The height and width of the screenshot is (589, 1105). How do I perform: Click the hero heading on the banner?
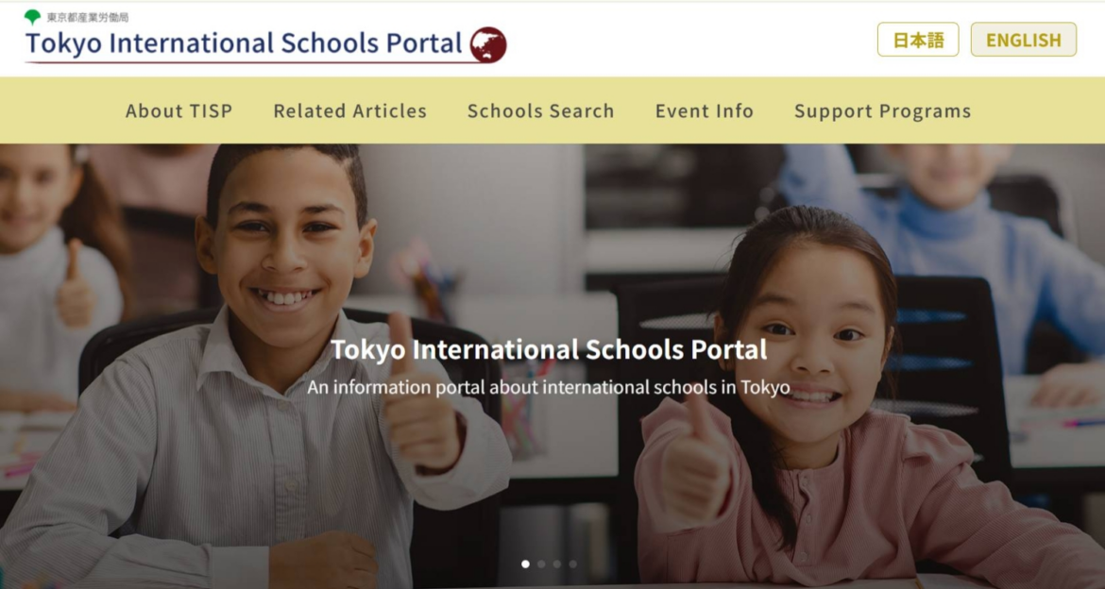[549, 350]
